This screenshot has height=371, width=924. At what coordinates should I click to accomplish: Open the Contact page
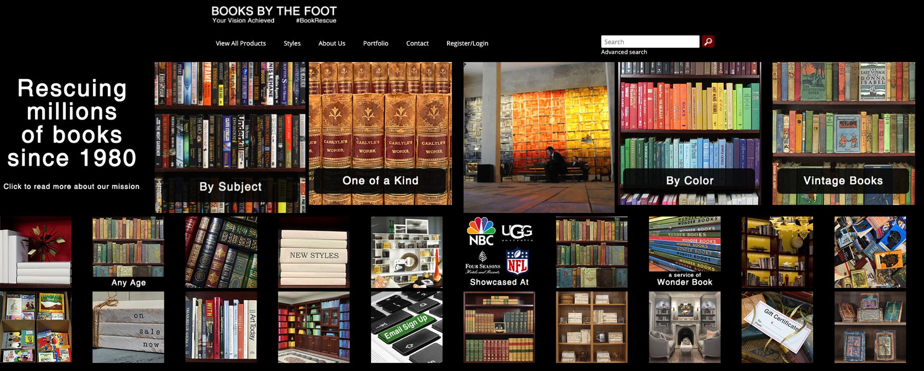point(417,43)
